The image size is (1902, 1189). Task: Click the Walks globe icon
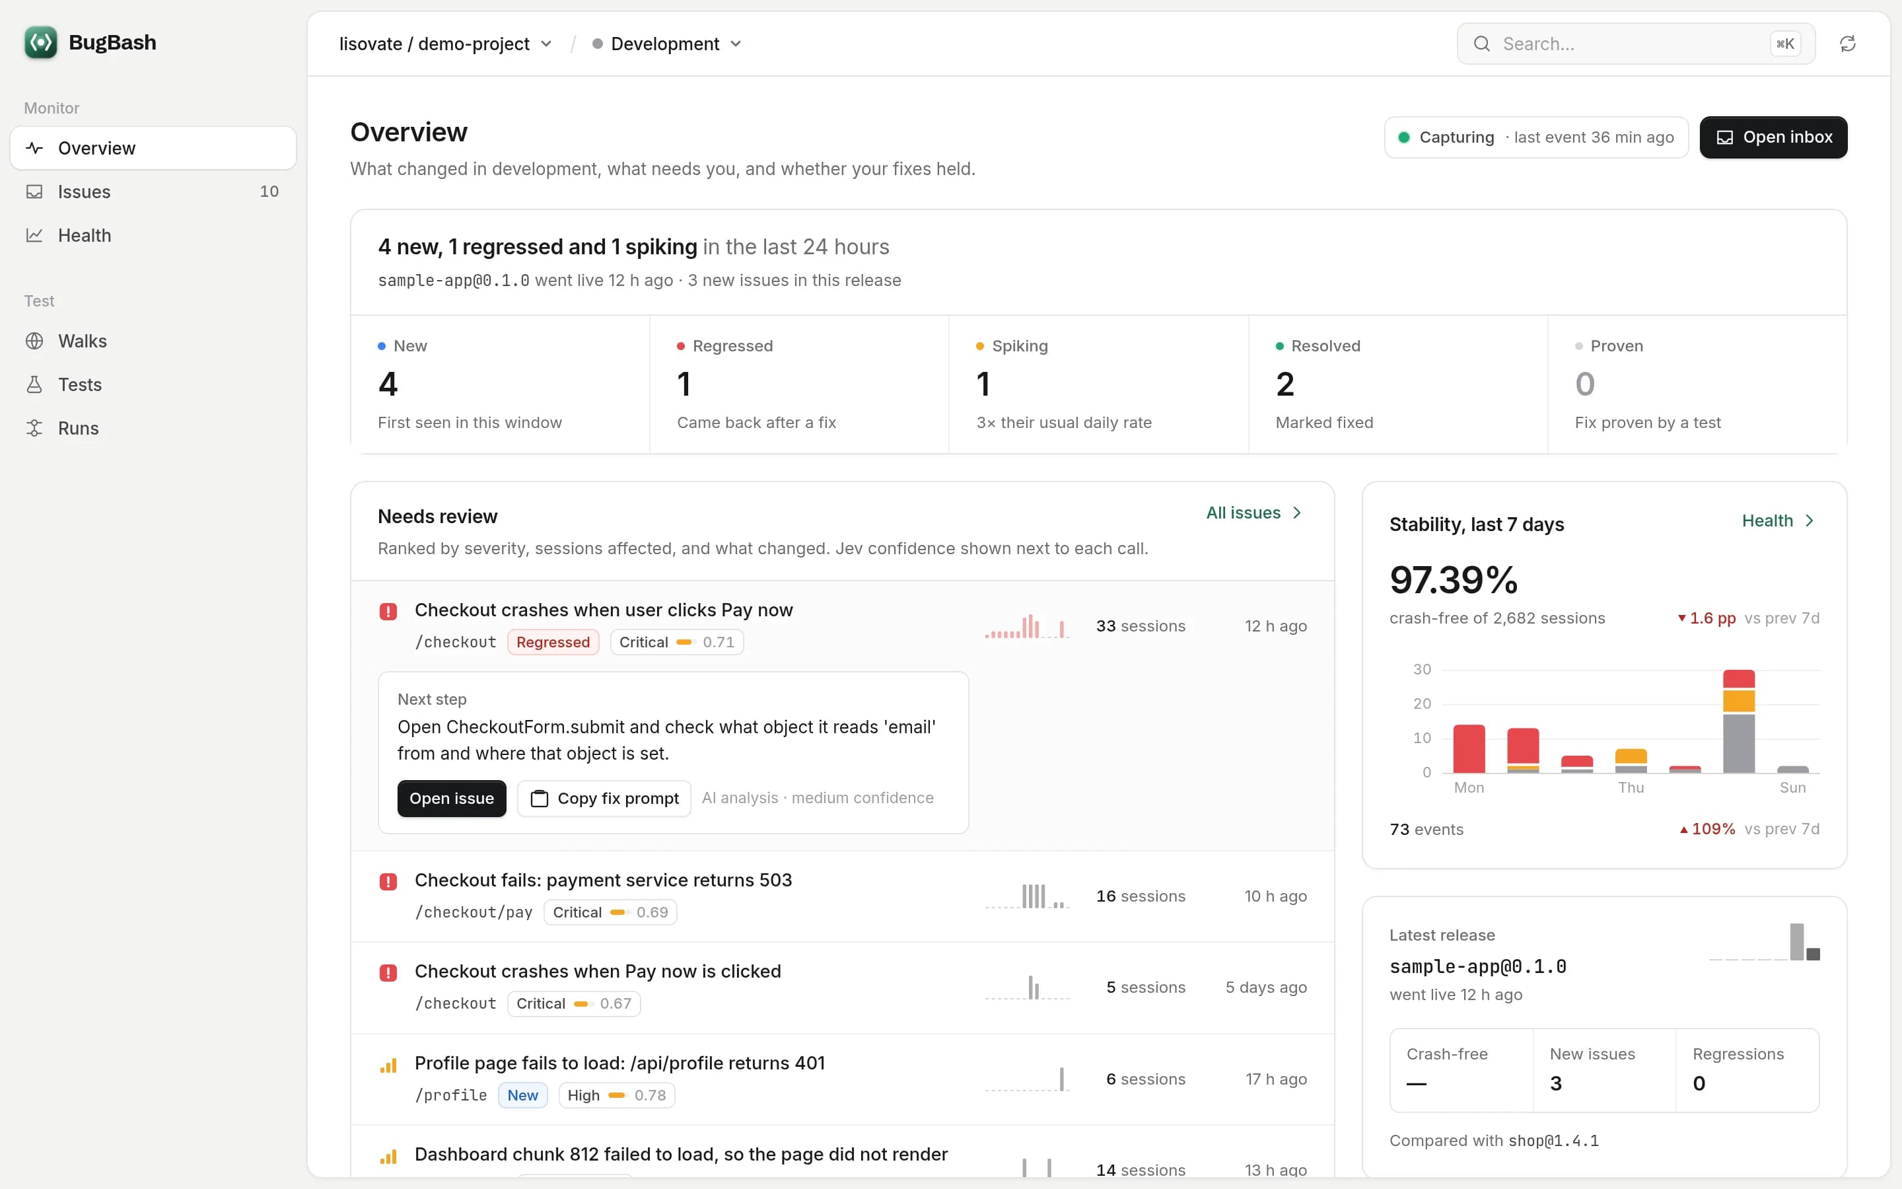point(34,342)
